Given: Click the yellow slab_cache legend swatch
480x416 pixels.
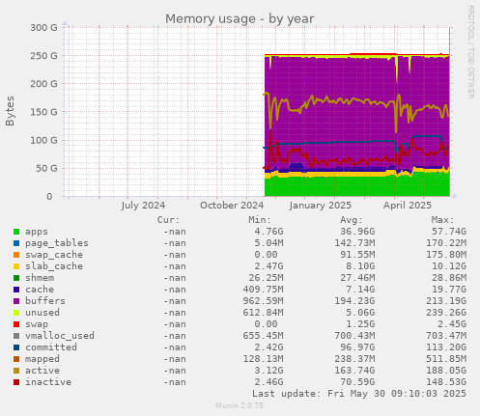Looking at the screenshot, I should point(16,266).
